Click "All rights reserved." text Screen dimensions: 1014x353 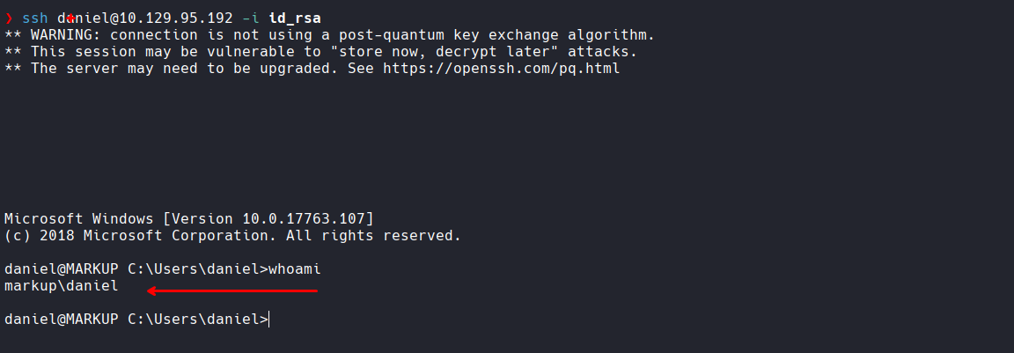coord(374,235)
